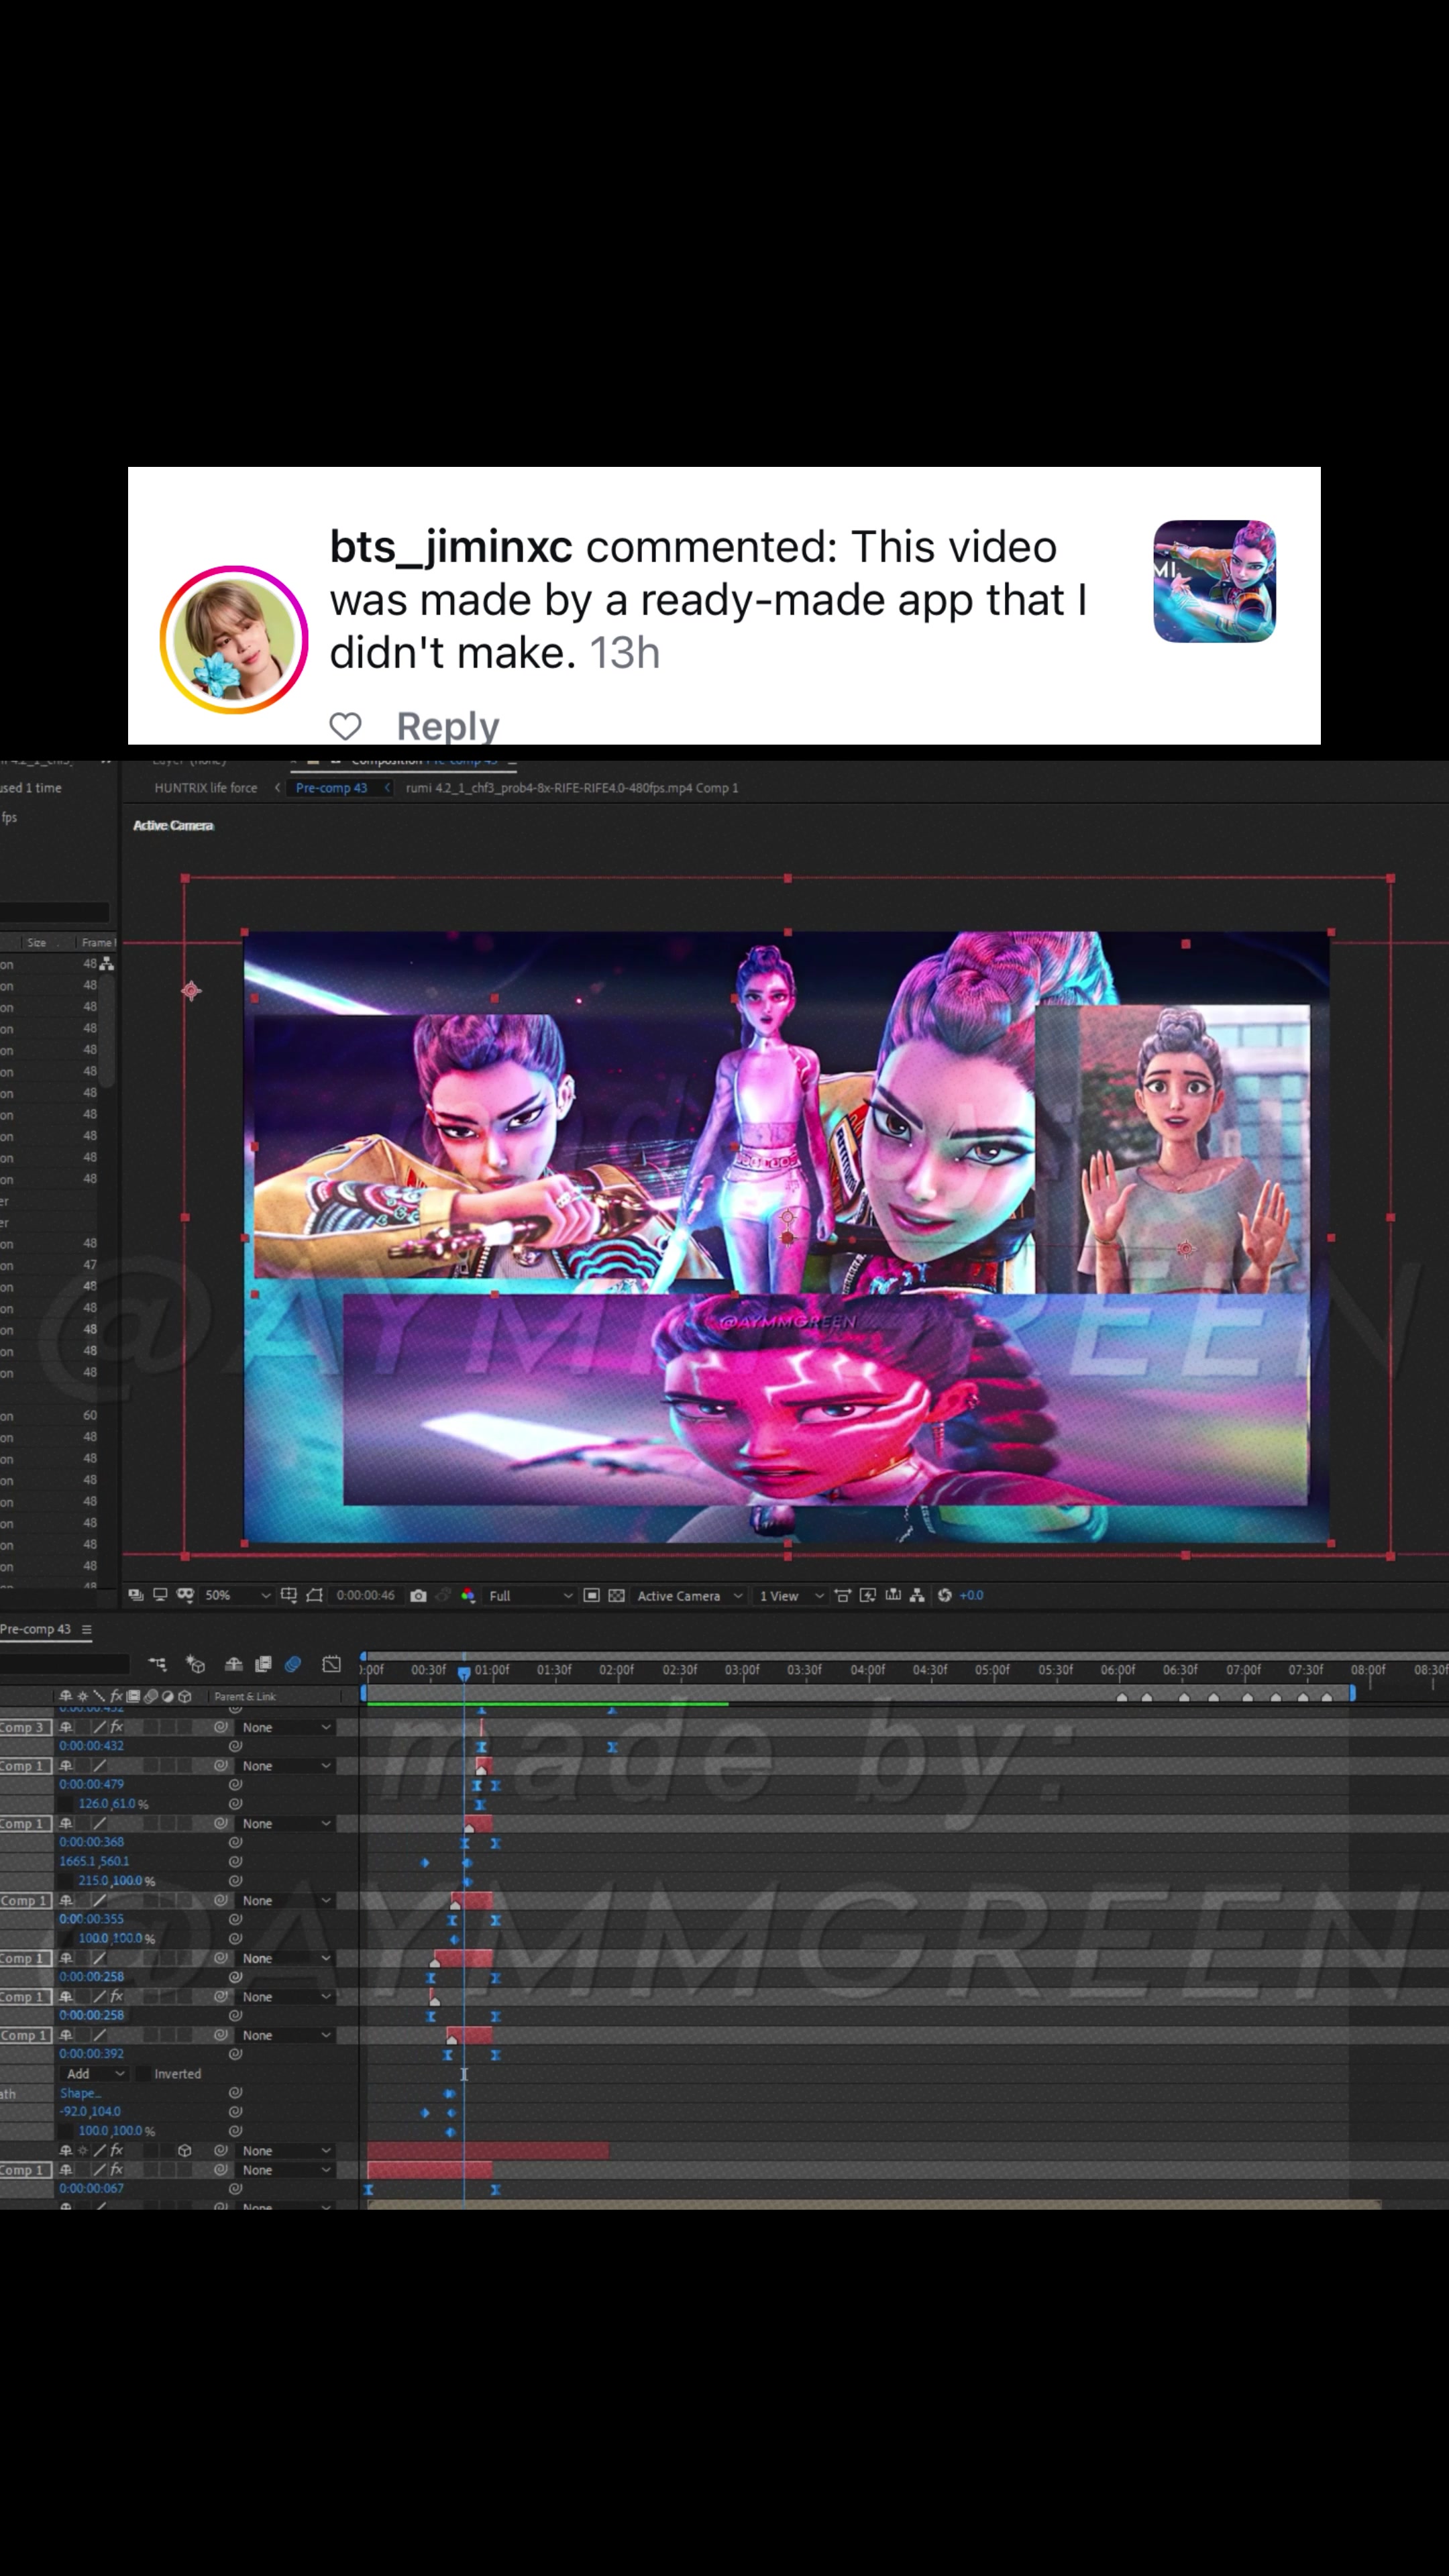Open the 50% magnification dropdown
The image size is (1449, 2576).
click(237, 1595)
